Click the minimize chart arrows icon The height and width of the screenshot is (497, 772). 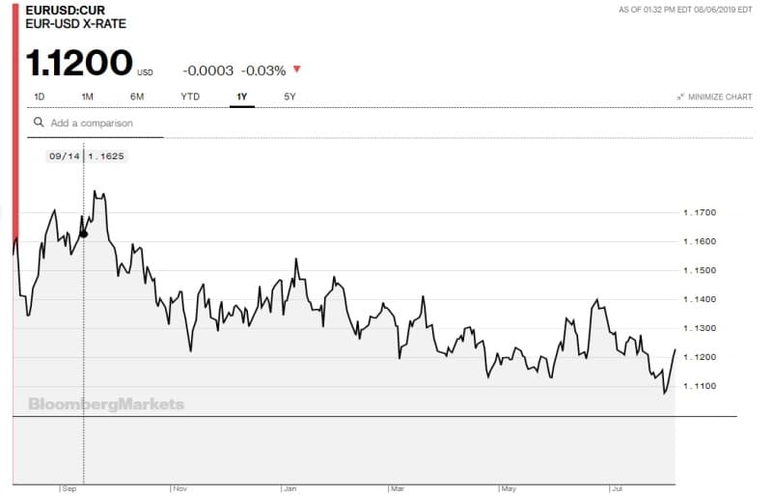point(680,97)
